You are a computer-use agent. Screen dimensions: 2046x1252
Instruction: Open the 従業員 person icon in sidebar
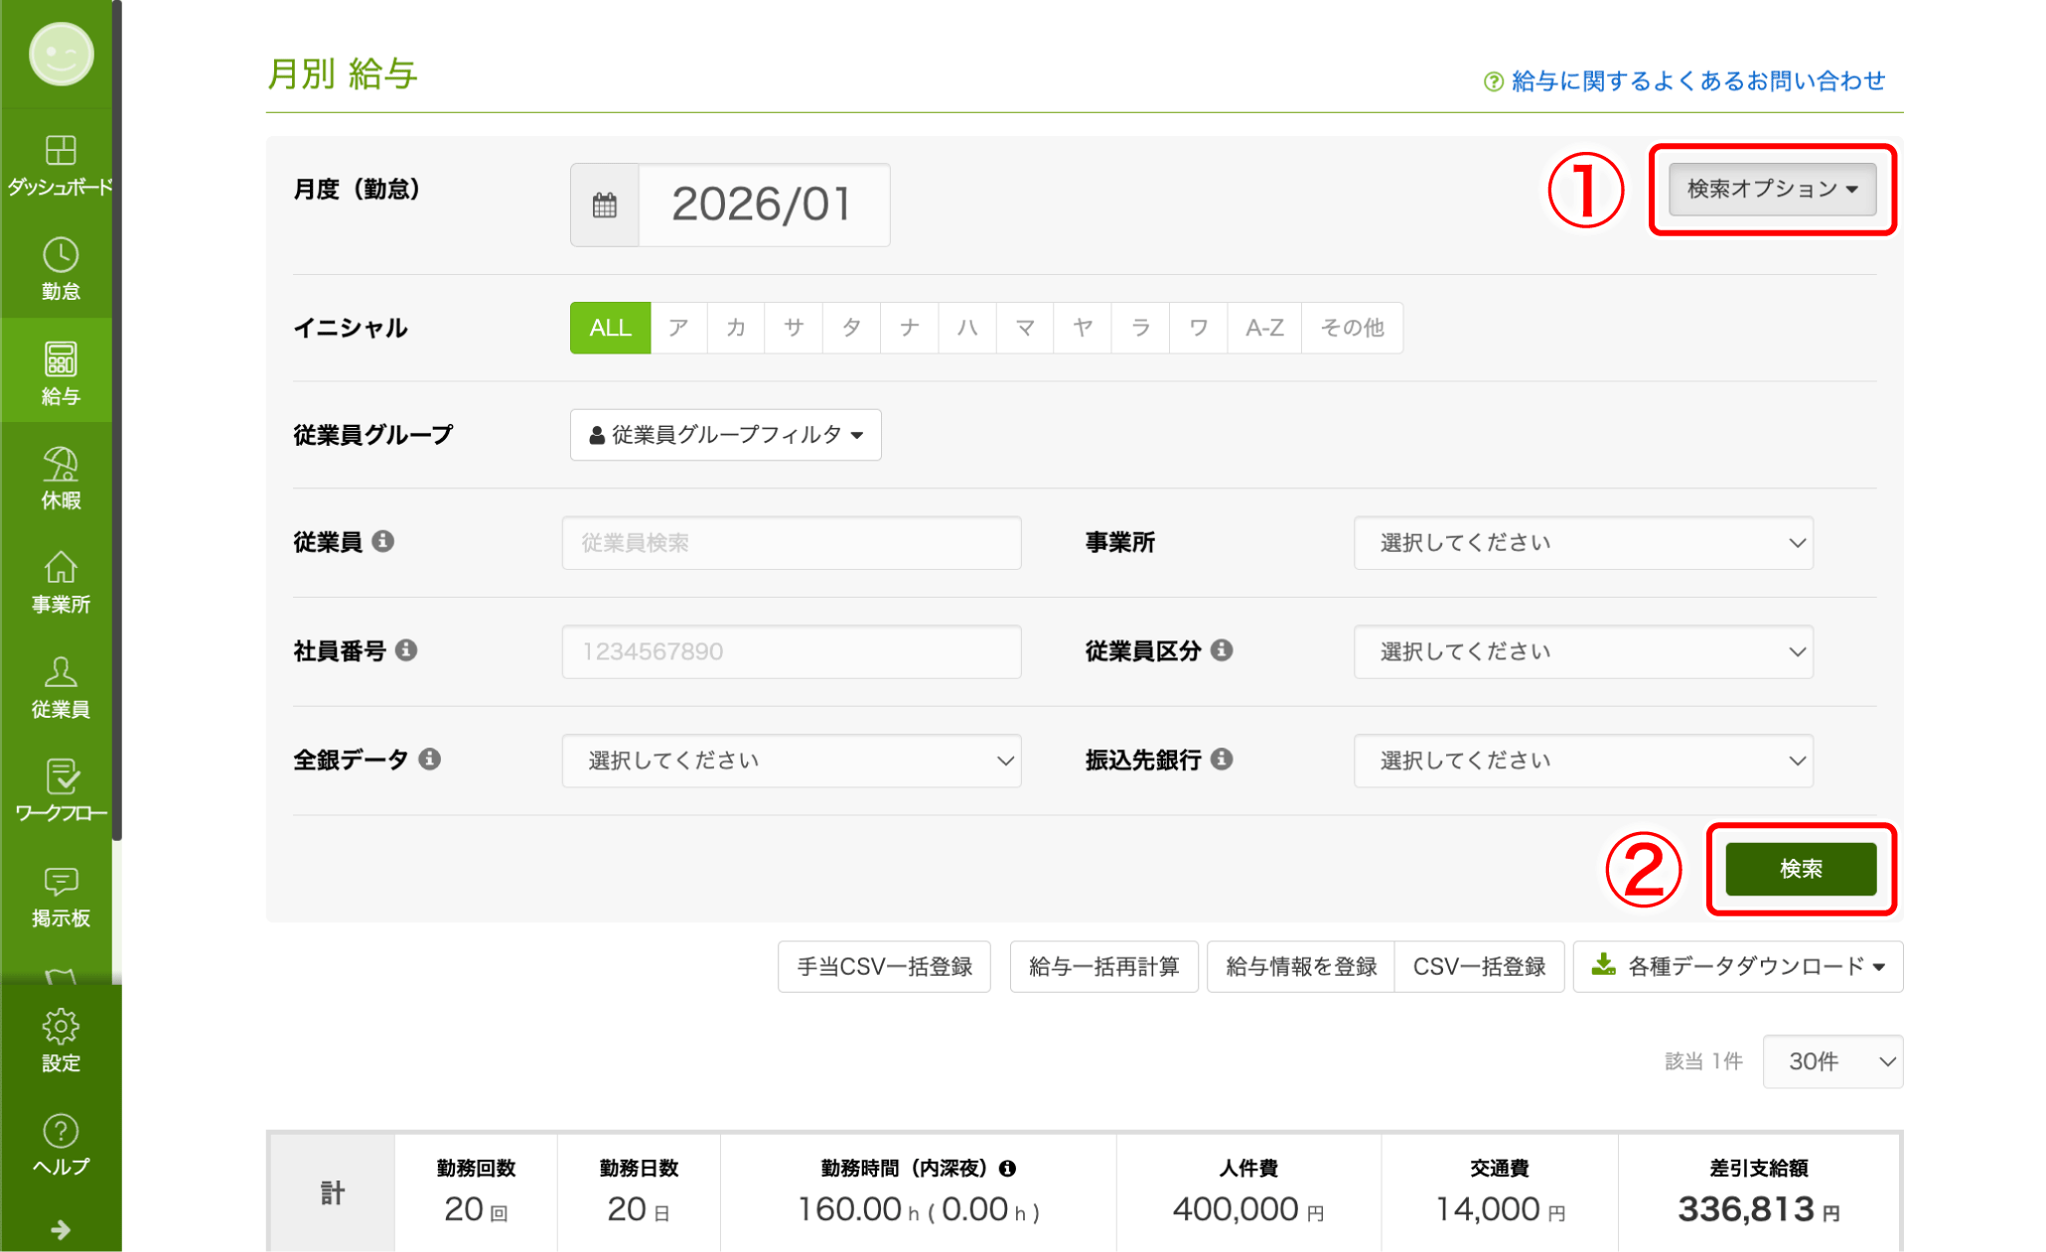(61, 672)
